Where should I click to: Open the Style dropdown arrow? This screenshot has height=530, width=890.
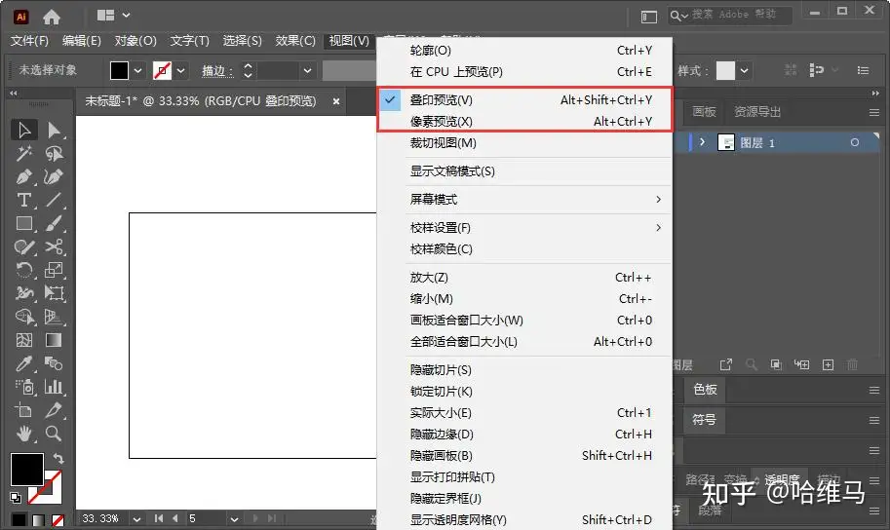744,71
